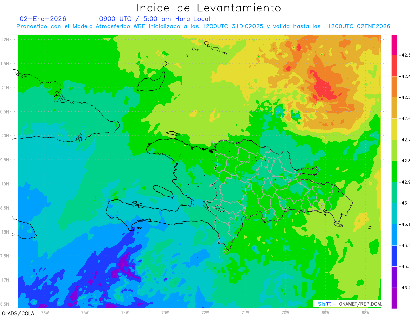Click the '-42.9' legend value
This screenshot has width=410, height=317.
click(x=405, y=182)
